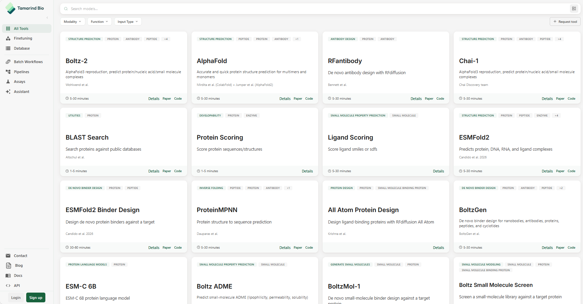Click the Assistant sparkle icon
The height and width of the screenshot is (304, 583).
8,92
